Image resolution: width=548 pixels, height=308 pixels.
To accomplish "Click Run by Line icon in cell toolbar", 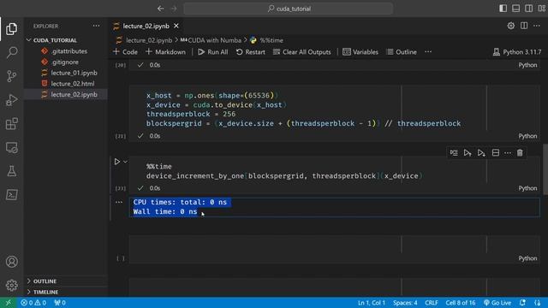I will point(454,153).
